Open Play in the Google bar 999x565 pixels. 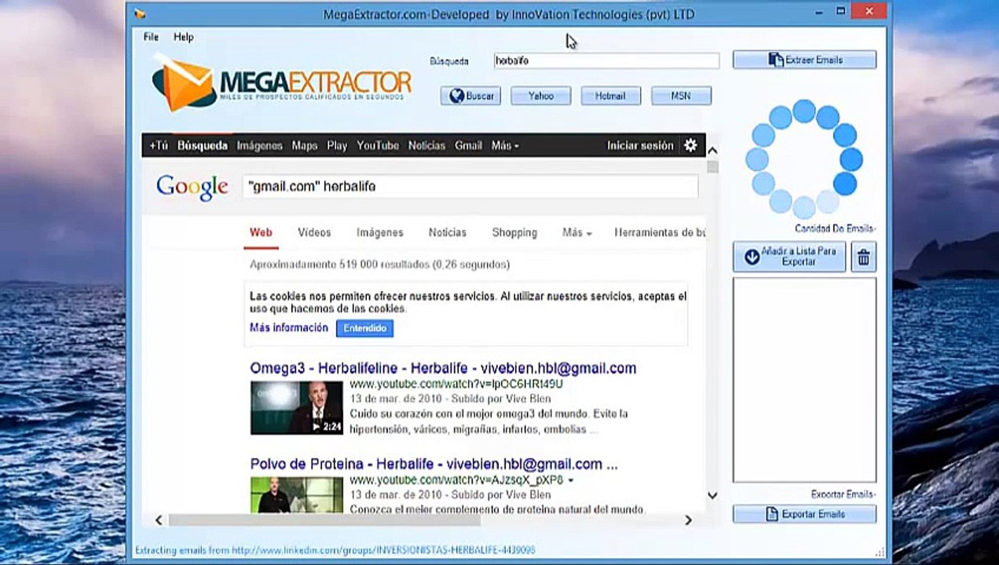pyautogui.click(x=337, y=145)
